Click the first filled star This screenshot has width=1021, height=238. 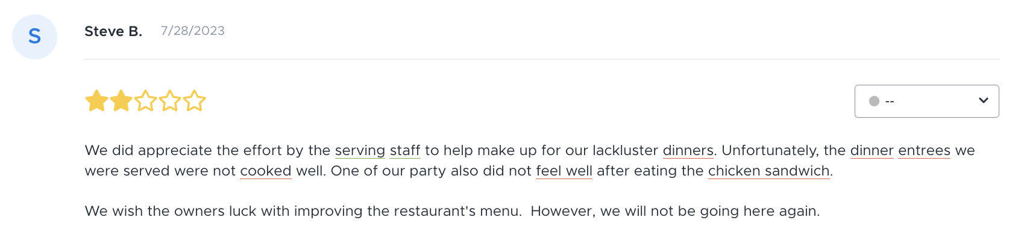[96, 101]
